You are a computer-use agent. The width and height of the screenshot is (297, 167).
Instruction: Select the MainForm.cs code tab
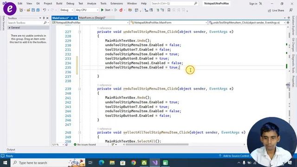coord(60,18)
